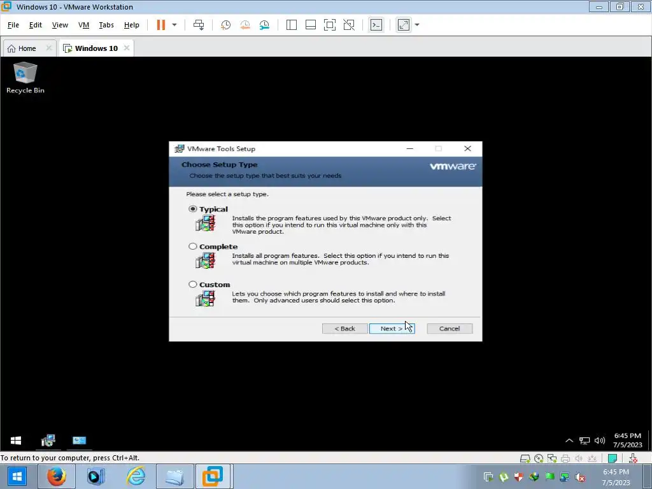The image size is (652, 489).
Task: Click muted speaker icon in host tray
Action: (x=579, y=477)
